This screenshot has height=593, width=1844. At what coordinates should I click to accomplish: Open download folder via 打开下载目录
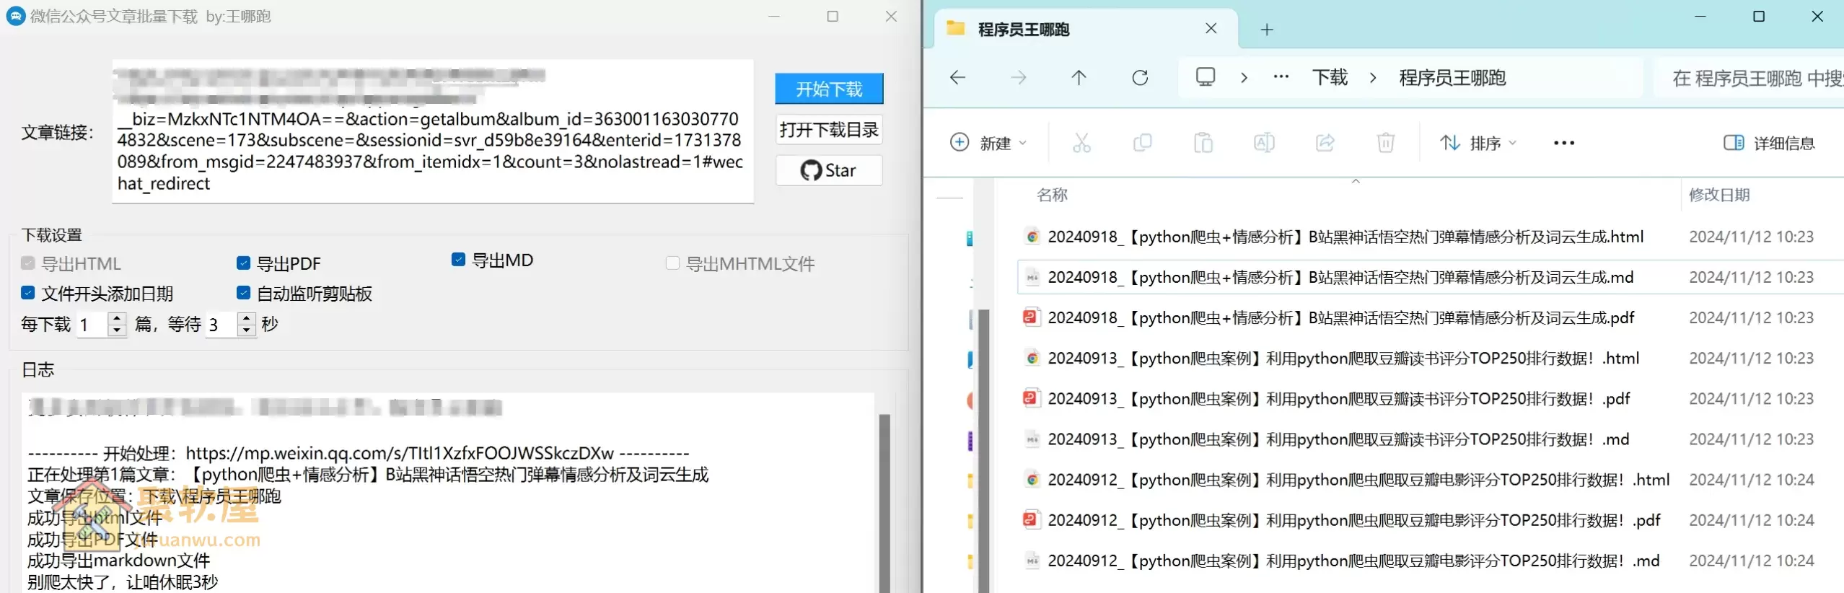pos(829,130)
